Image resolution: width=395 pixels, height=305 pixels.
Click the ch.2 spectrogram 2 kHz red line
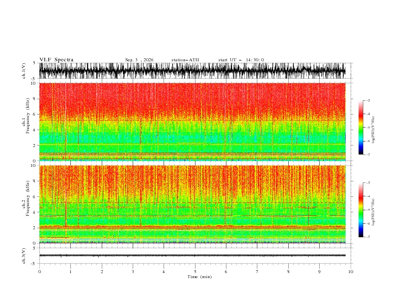tap(192, 227)
